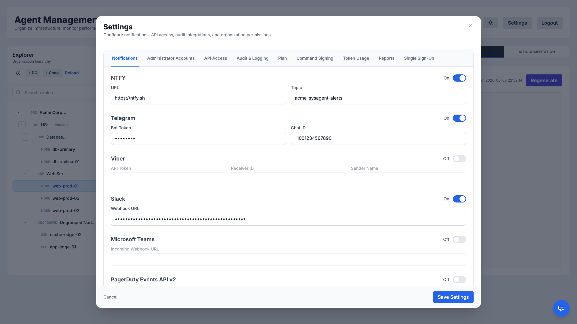Screen dimensions: 577x324
Task: Click the search magnifier icon in Explorer
Action: [x=18, y=93]
